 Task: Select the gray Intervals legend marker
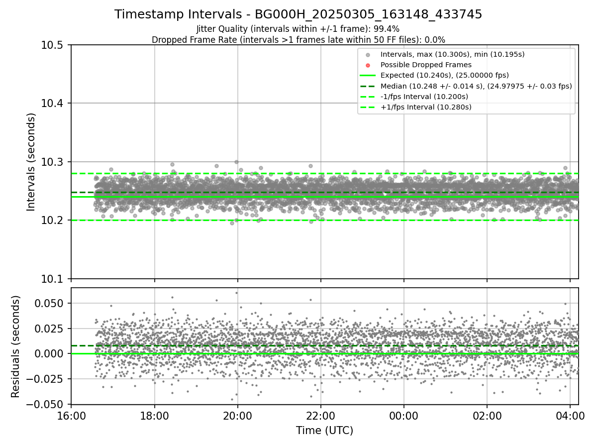(368, 55)
